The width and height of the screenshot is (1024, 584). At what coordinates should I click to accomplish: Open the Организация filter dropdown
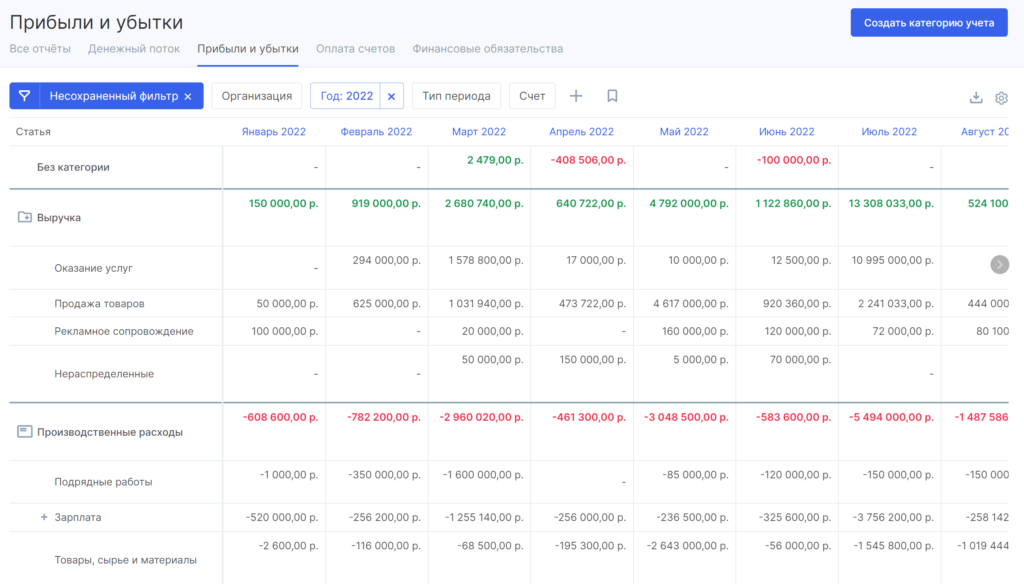click(x=256, y=96)
